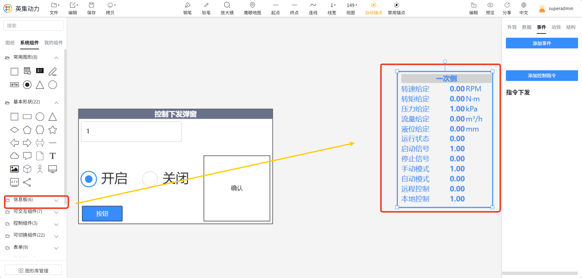
Task: Select the 关闭 radio button
Action: point(150,179)
